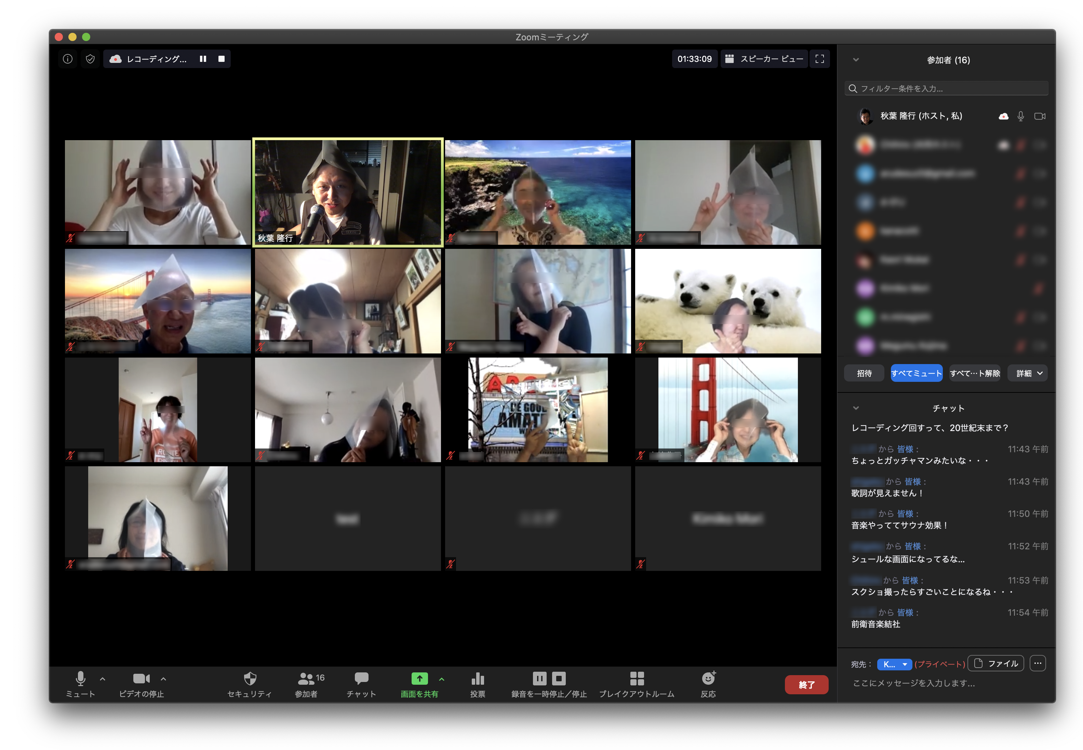Open the 詳細 dropdown in participants panel
The width and height of the screenshot is (1083, 750).
coord(1028,373)
